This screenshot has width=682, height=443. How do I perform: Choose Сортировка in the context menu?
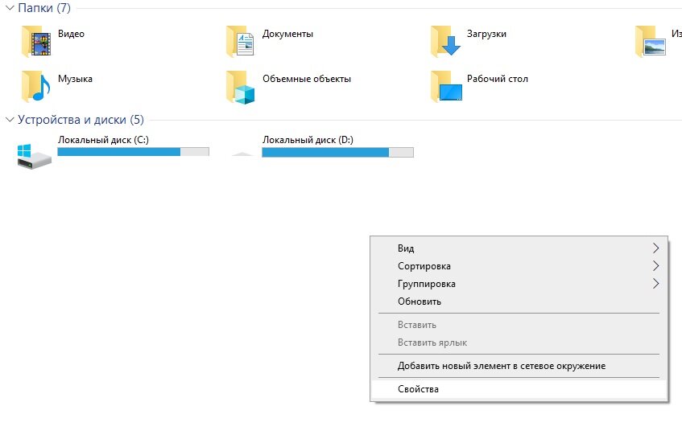coord(519,266)
